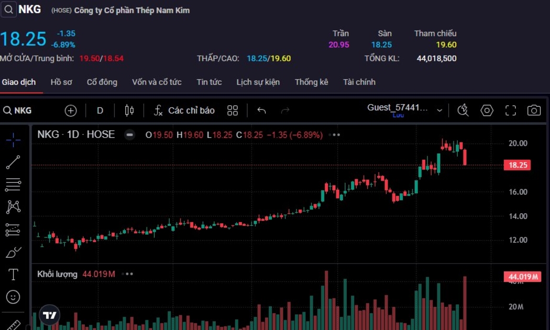Open the D timeframe interval selector

click(100, 111)
